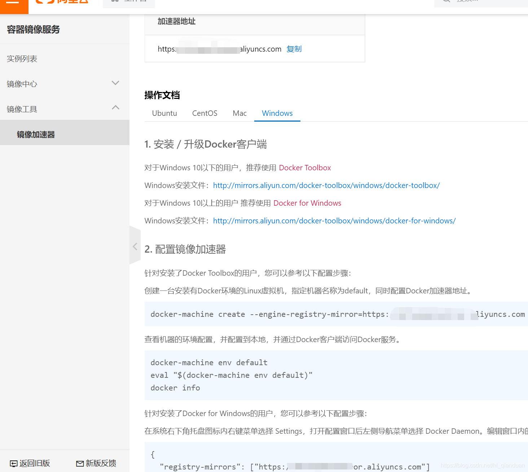Open the docker-toolbox Windows download URL
The height and width of the screenshot is (472, 528).
pyautogui.click(x=326, y=185)
